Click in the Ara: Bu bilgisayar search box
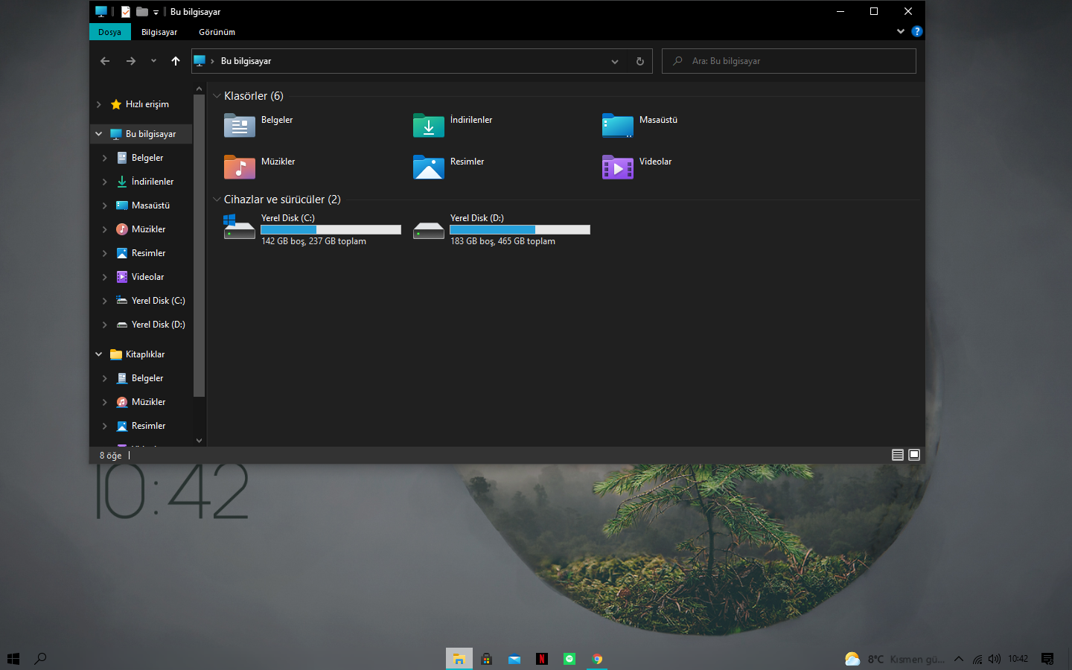This screenshot has height=670, width=1072. pos(789,61)
